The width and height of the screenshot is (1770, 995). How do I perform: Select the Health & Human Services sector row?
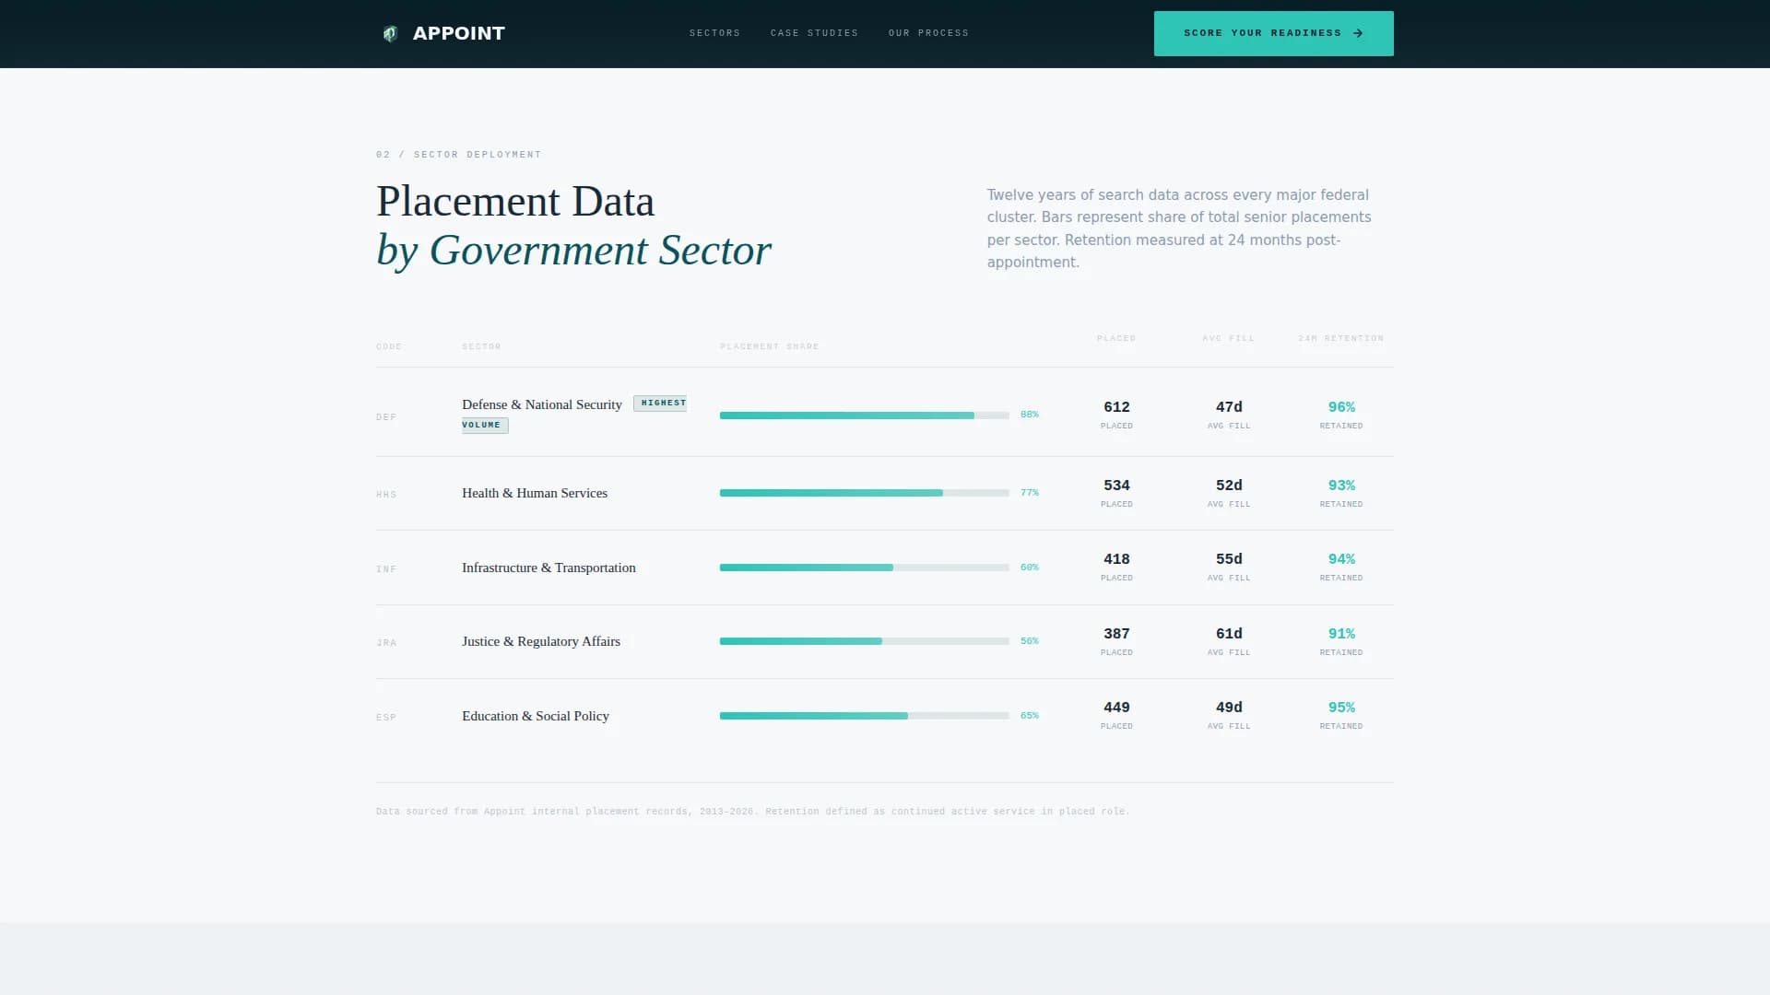(x=535, y=493)
